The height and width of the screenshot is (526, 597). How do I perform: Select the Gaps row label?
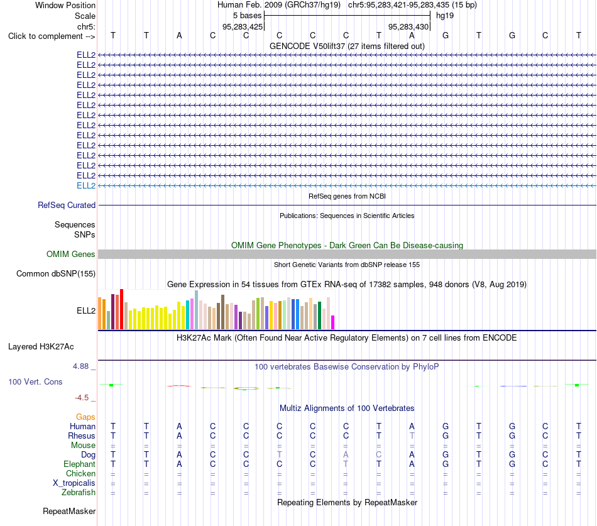pyautogui.click(x=85, y=417)
